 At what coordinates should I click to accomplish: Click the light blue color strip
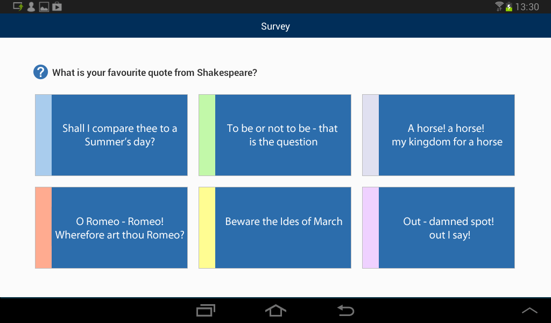[x=44, y=135]
